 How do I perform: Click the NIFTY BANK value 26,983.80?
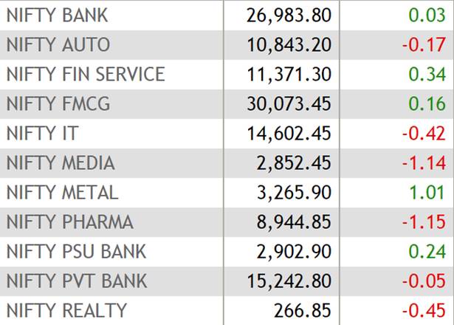pos(289,15)
